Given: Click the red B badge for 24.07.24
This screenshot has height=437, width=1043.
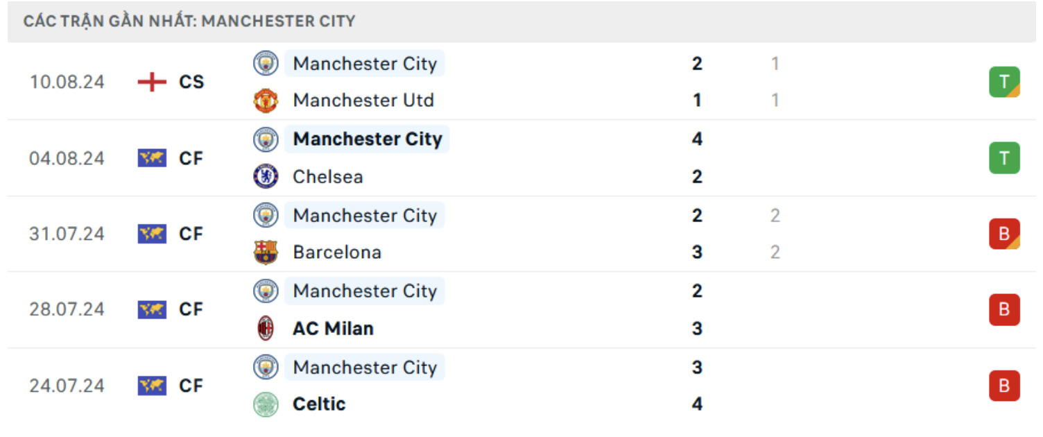Looking at the screenshot, I should [1003, 386].
